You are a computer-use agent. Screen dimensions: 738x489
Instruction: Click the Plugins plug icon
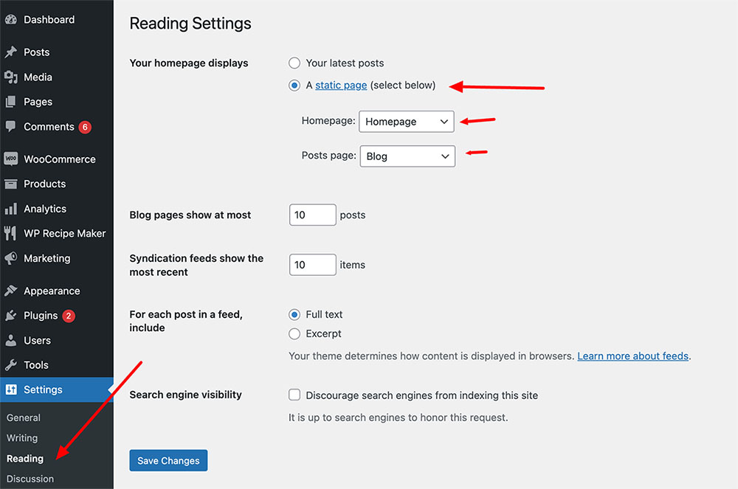(11, 316)
